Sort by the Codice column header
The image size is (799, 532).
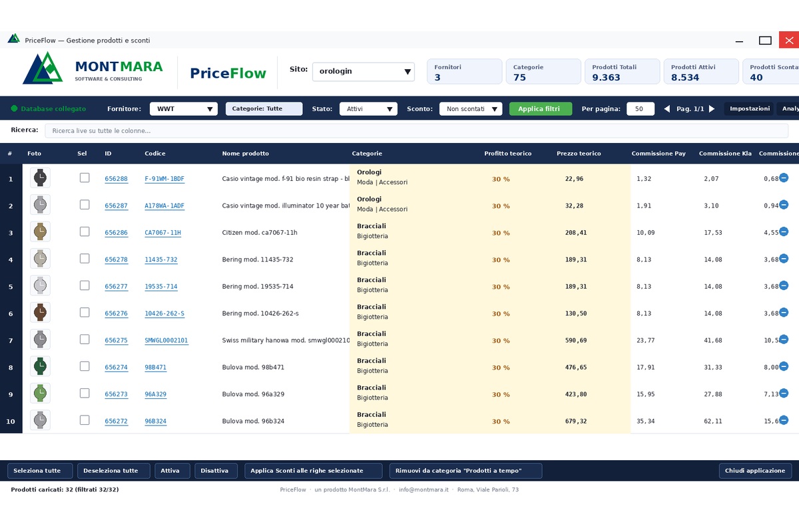click(155, 154)
